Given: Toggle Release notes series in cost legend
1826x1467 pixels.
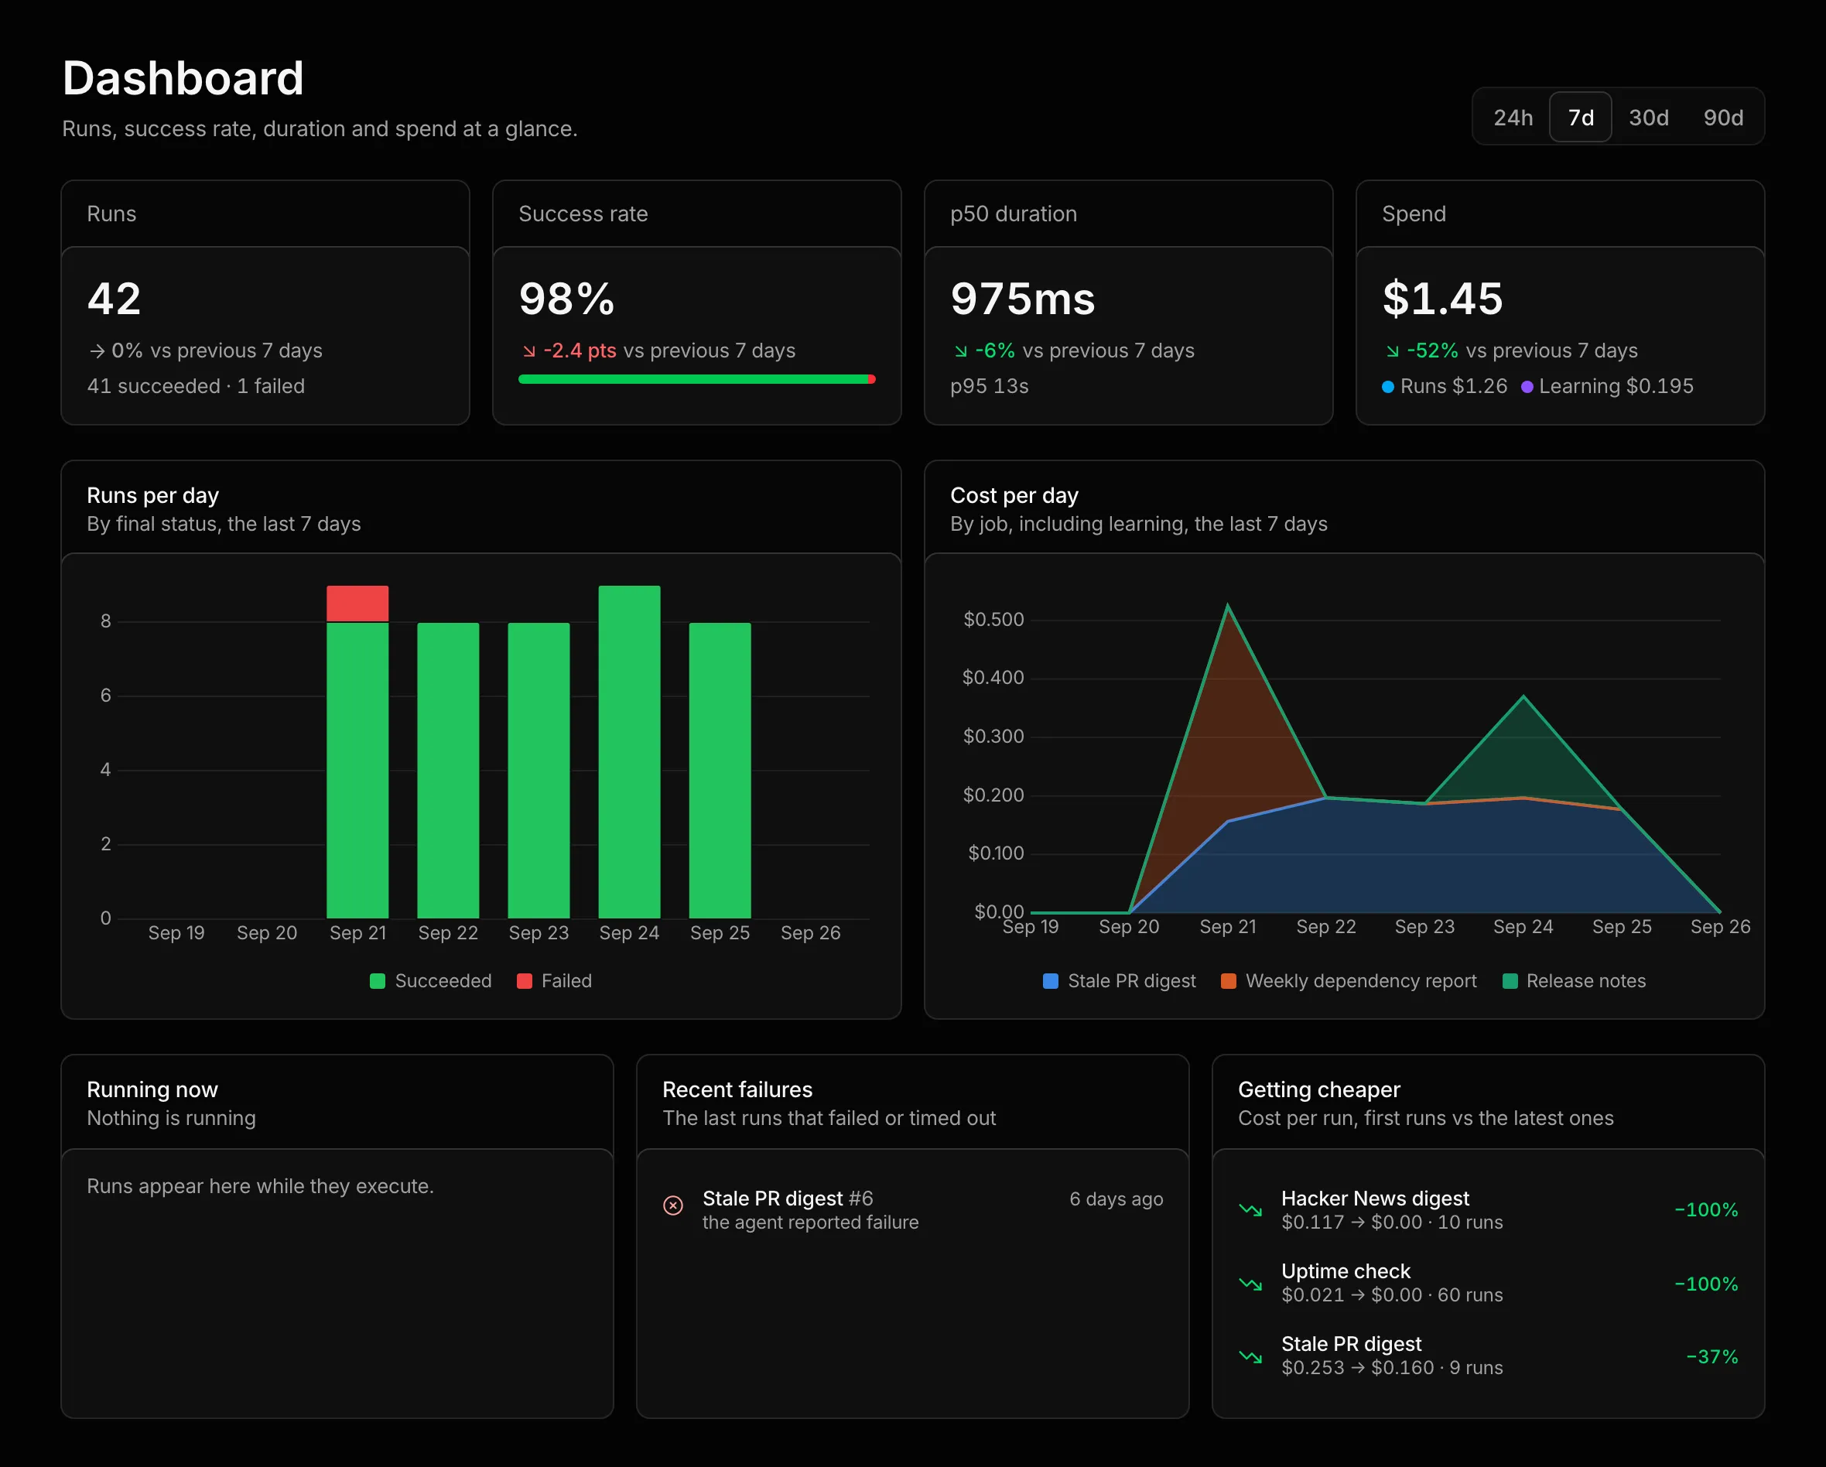Looking at the screenshot, I should 1574,981.
